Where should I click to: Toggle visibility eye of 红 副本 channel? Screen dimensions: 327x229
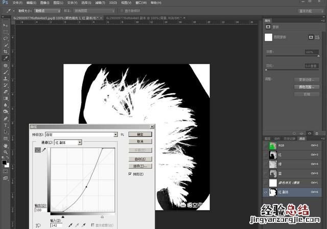pyautogui.click(x=266, y=193)
